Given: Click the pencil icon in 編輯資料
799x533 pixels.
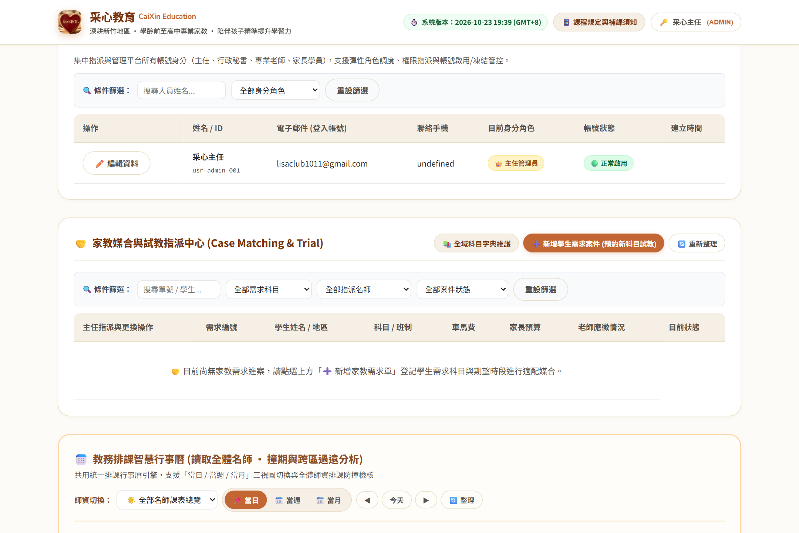Looking at the screenshot, I should [100, 164].
